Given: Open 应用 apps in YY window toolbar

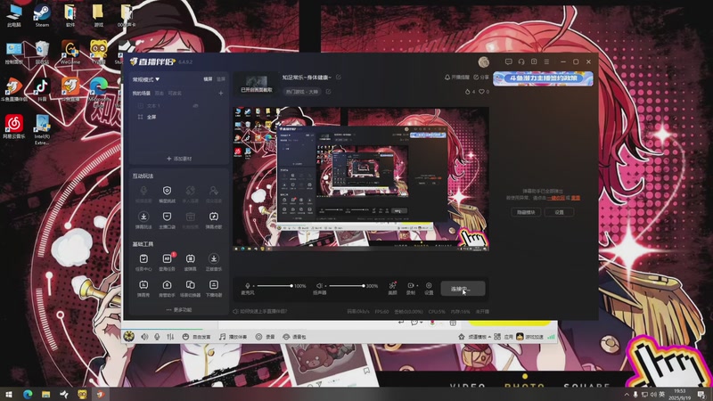Looking at the screenshot, I should (x=504, y=337).
